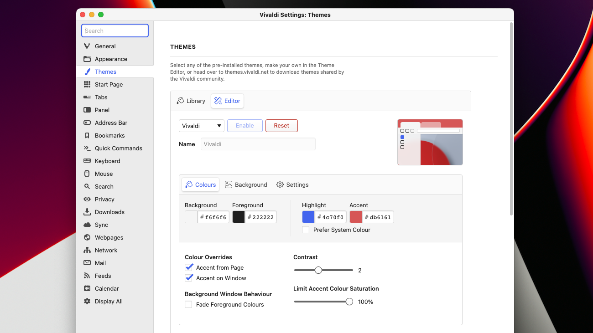Toggle Prefer System Colour checkbox
The width and height of the screenshot is (593, 333).
point(306,230)
